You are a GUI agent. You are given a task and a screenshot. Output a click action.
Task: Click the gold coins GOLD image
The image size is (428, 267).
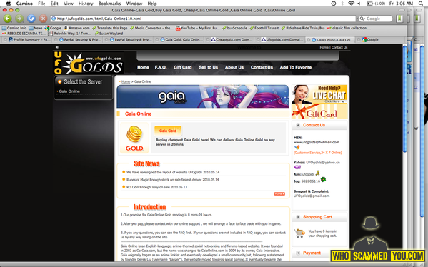click(134, 138)
